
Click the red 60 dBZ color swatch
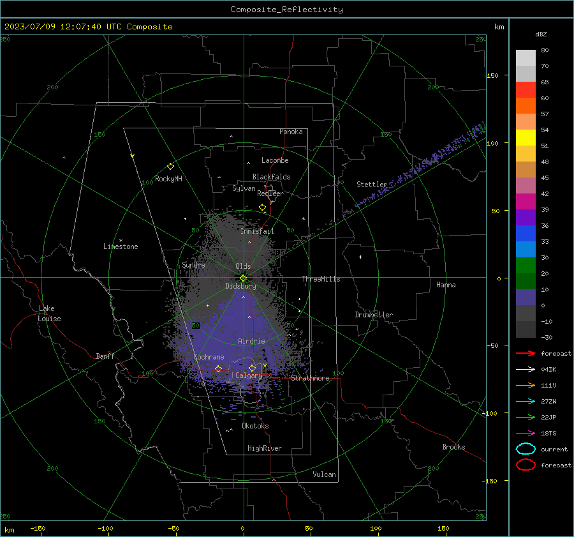coord(526,90)
